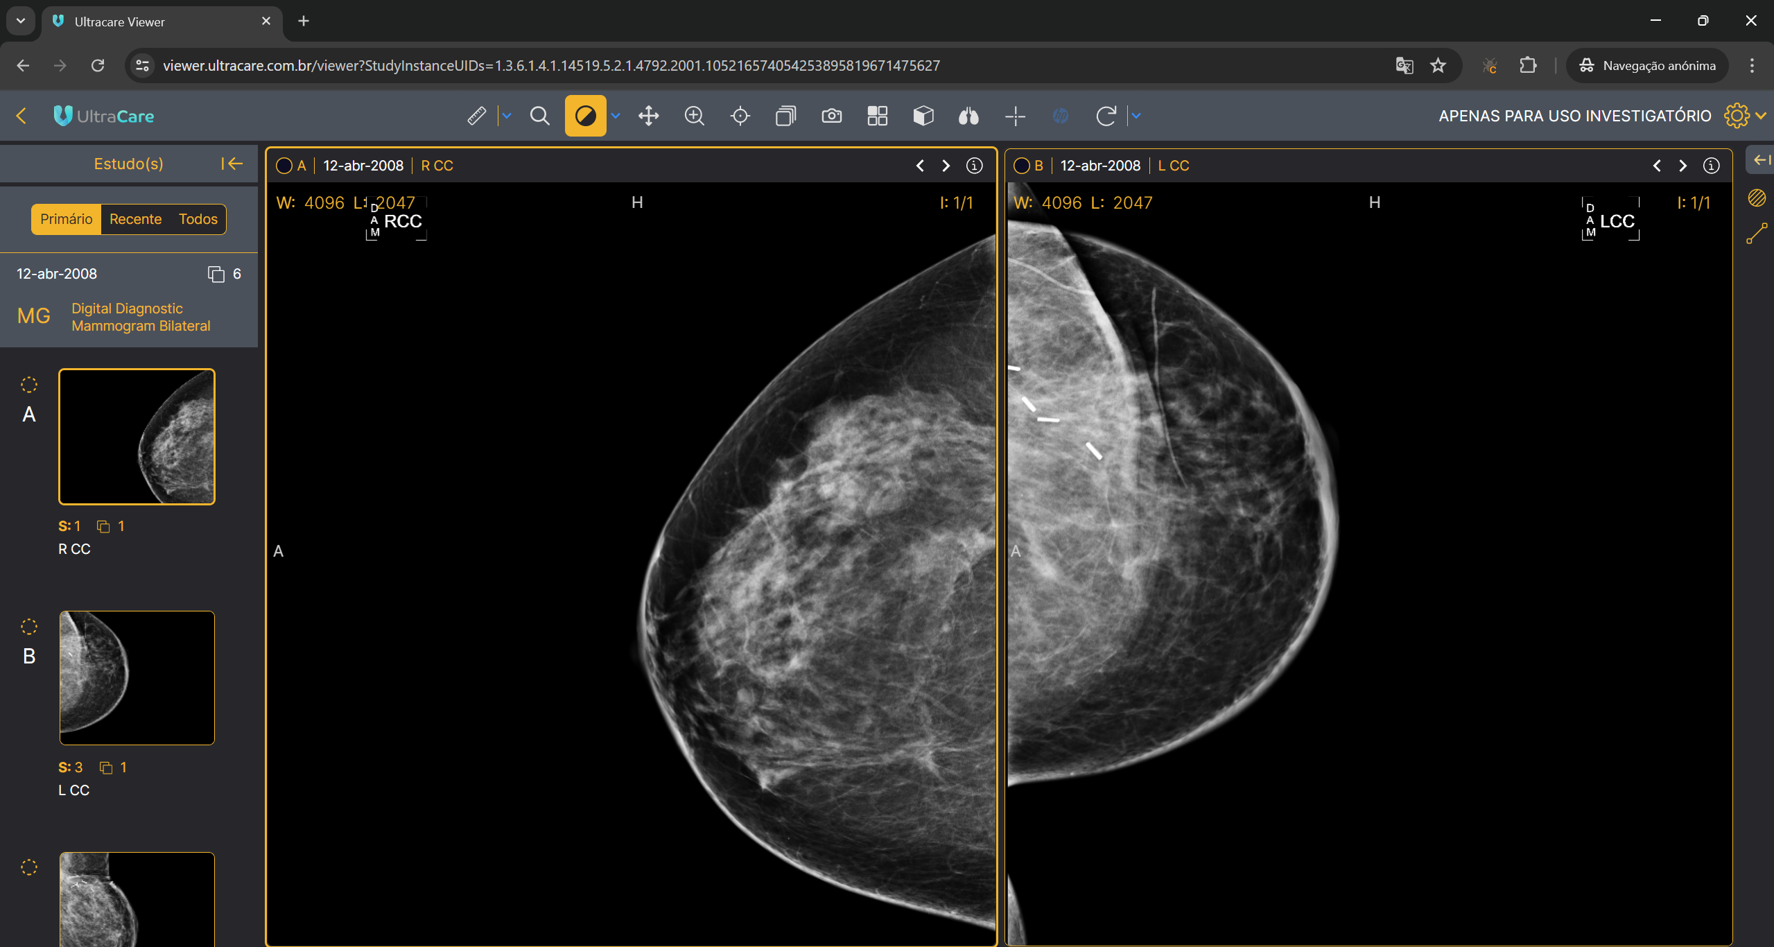Screen dimensions: 1774x947
Task: Switch to the Todos tab
Action: (198, 219)
